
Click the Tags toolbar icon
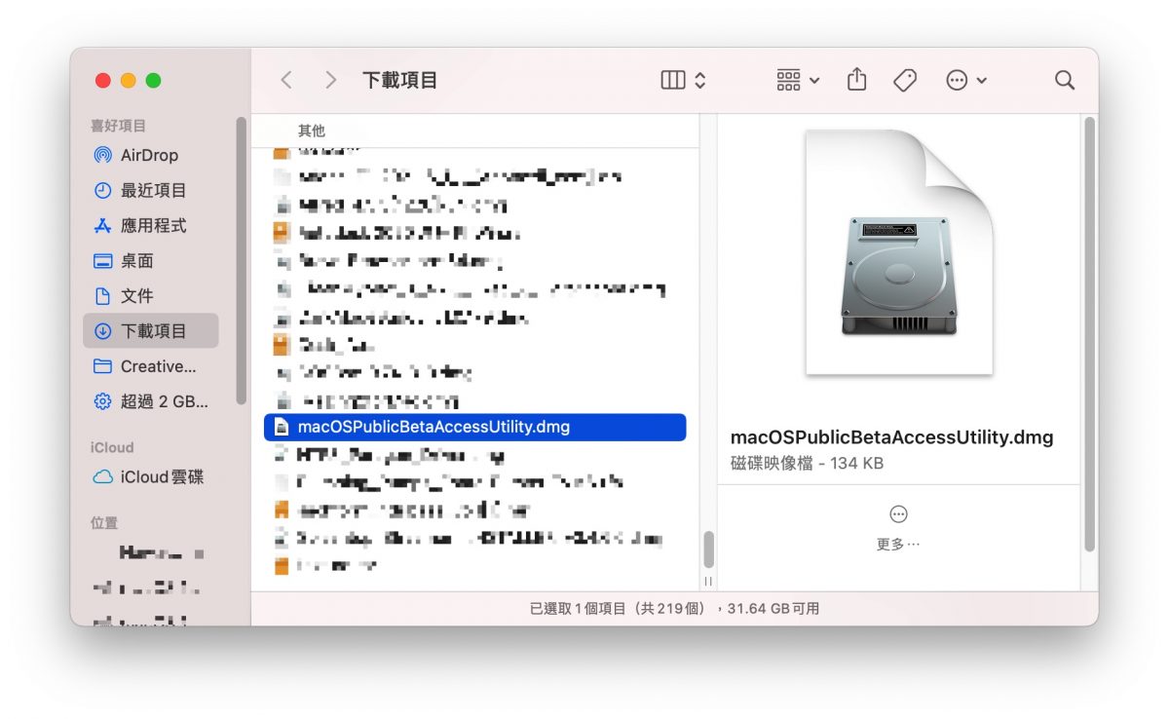point(905,81)
